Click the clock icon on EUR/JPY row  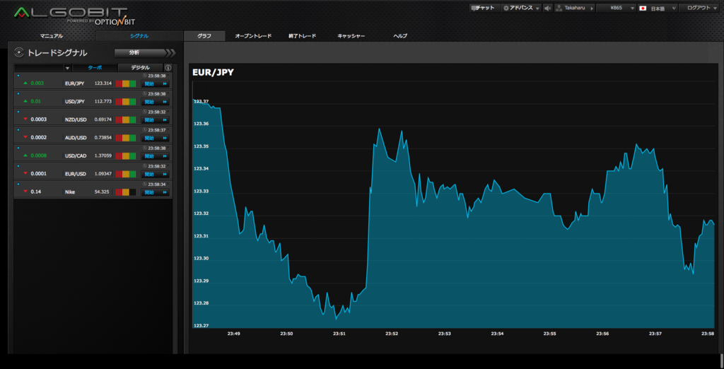145,75
